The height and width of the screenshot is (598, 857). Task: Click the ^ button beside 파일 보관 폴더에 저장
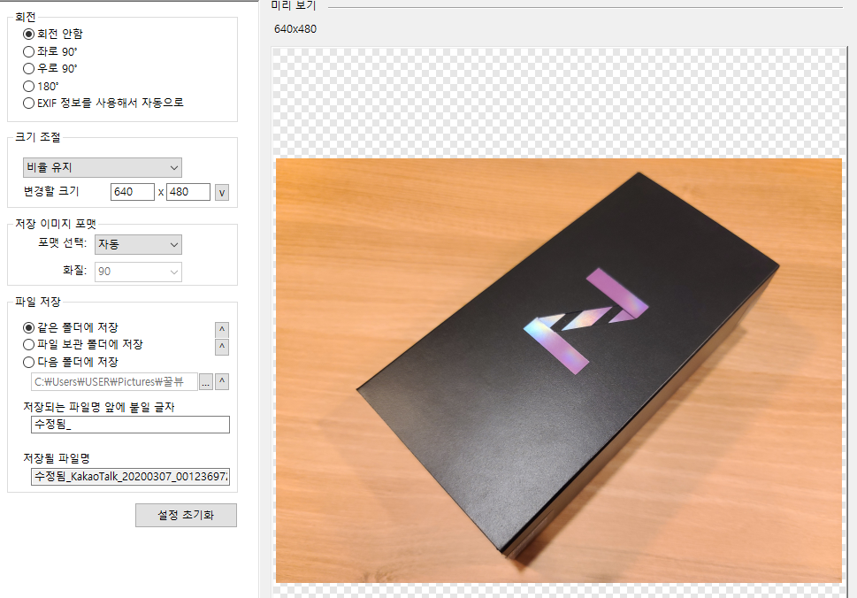(222, 347)
